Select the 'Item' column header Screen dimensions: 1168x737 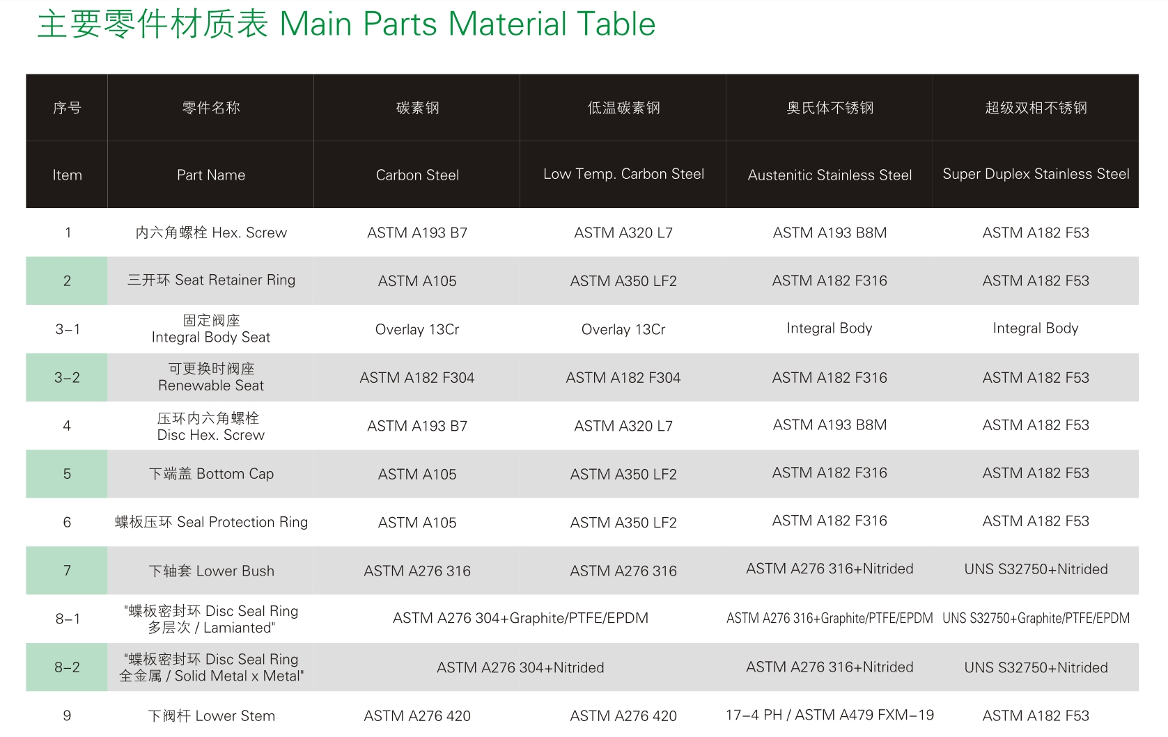(67, 175)
